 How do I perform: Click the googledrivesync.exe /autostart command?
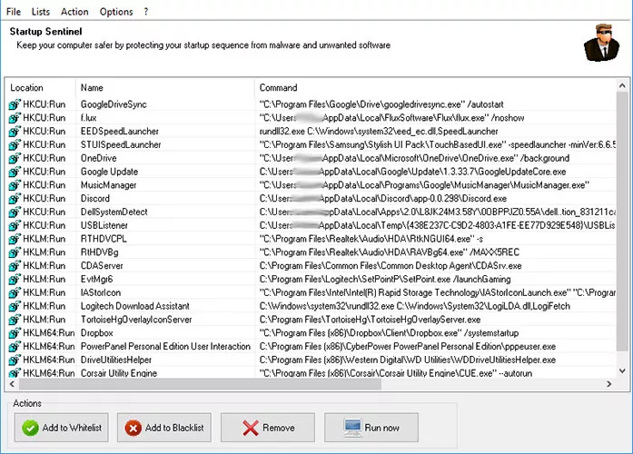(x=381, y=104)
